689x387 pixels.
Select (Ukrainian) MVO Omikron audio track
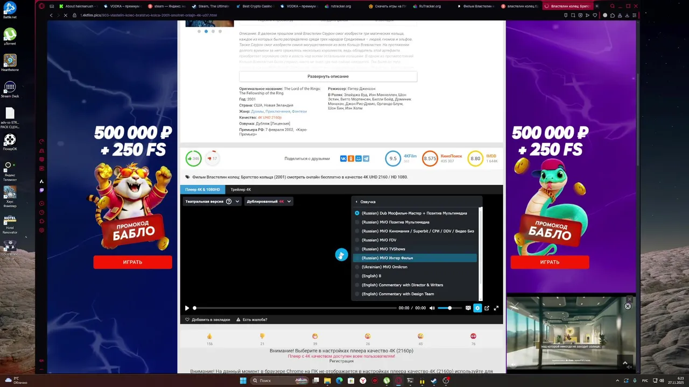pos(415,267)
